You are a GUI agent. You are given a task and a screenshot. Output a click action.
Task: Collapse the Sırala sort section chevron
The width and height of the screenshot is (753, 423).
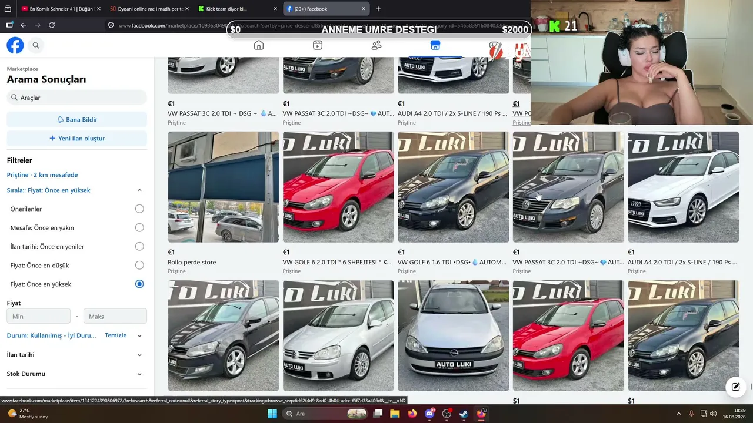coord(139,190)
